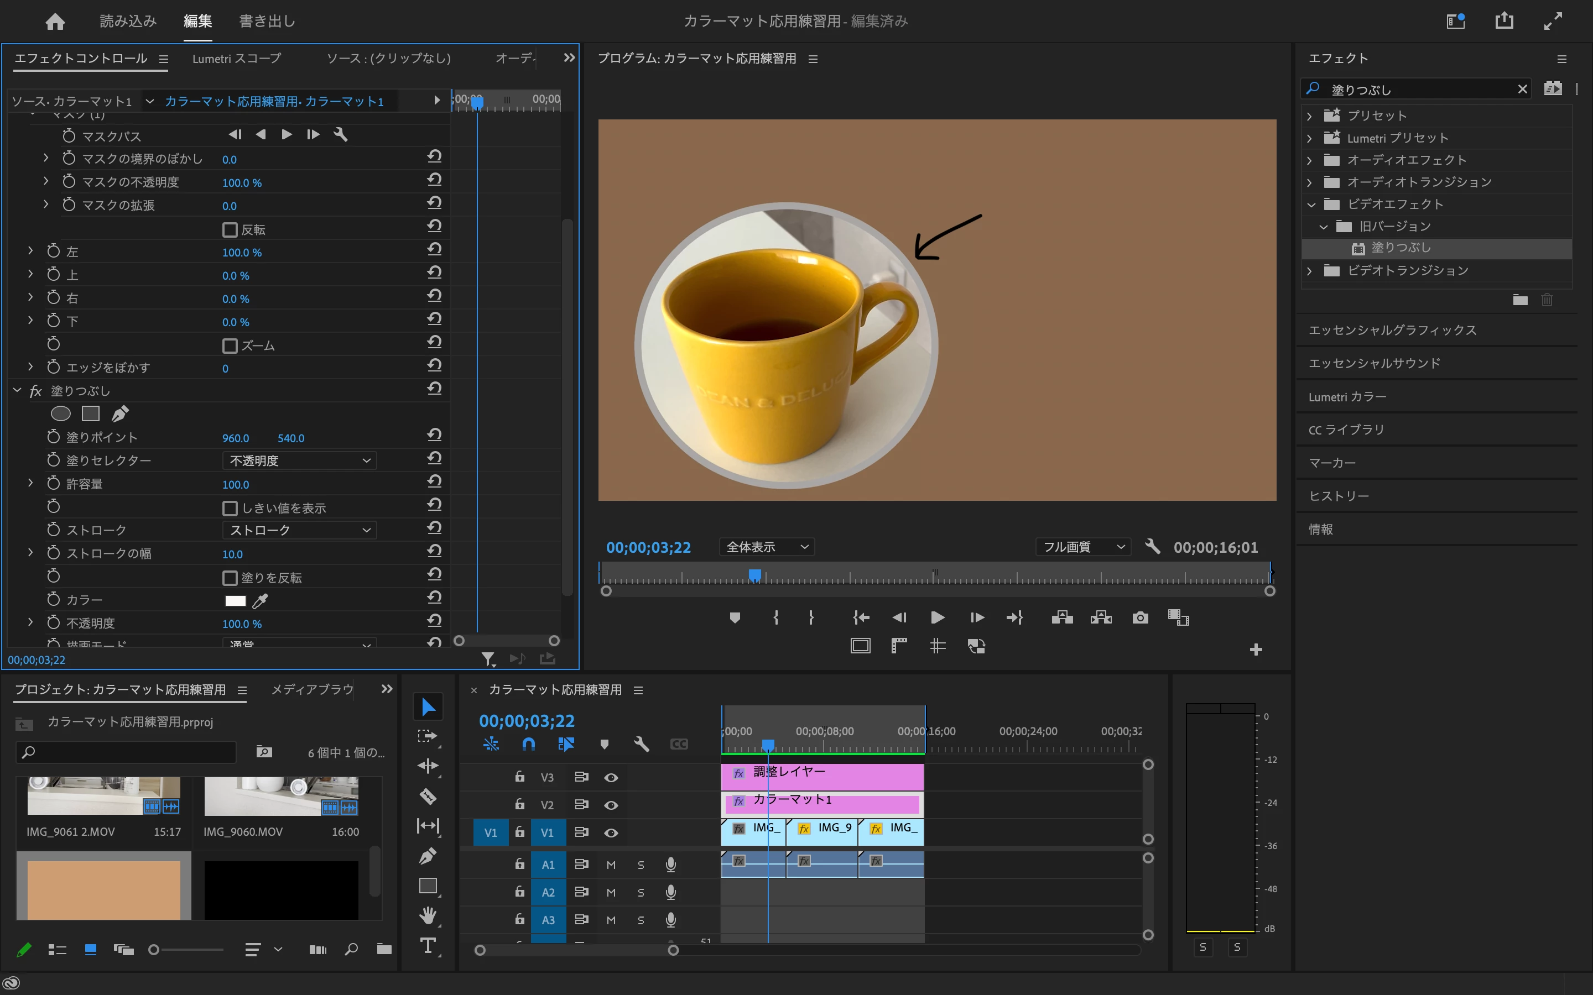Click Home icon in the top bar
Image resolution: width=1593 pixels, height=995 pixels.
pyautogui.click(x=55, y=21)
